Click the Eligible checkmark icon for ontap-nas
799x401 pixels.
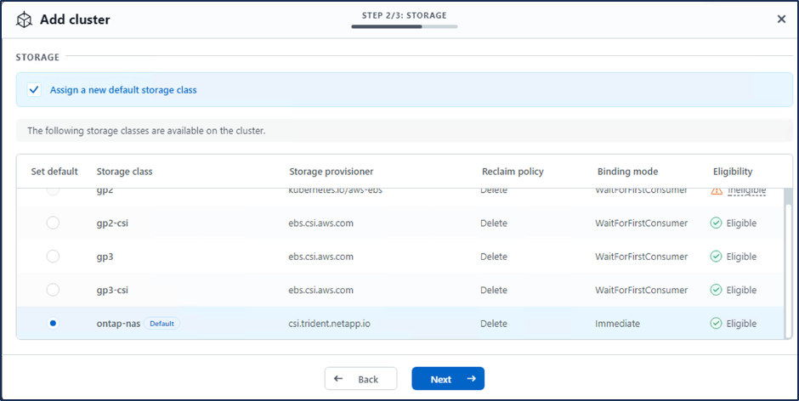[x=716, y=324]
